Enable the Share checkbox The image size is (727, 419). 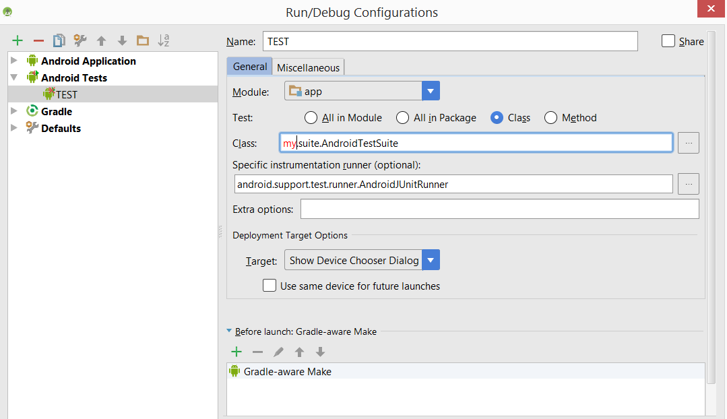pyautogui.click(x=668, y=41)
